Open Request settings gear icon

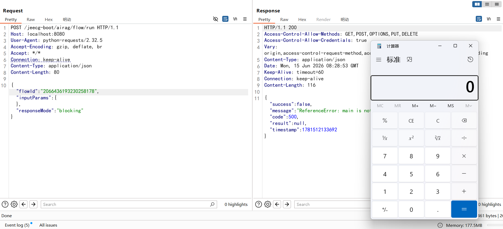pos(14,205)
